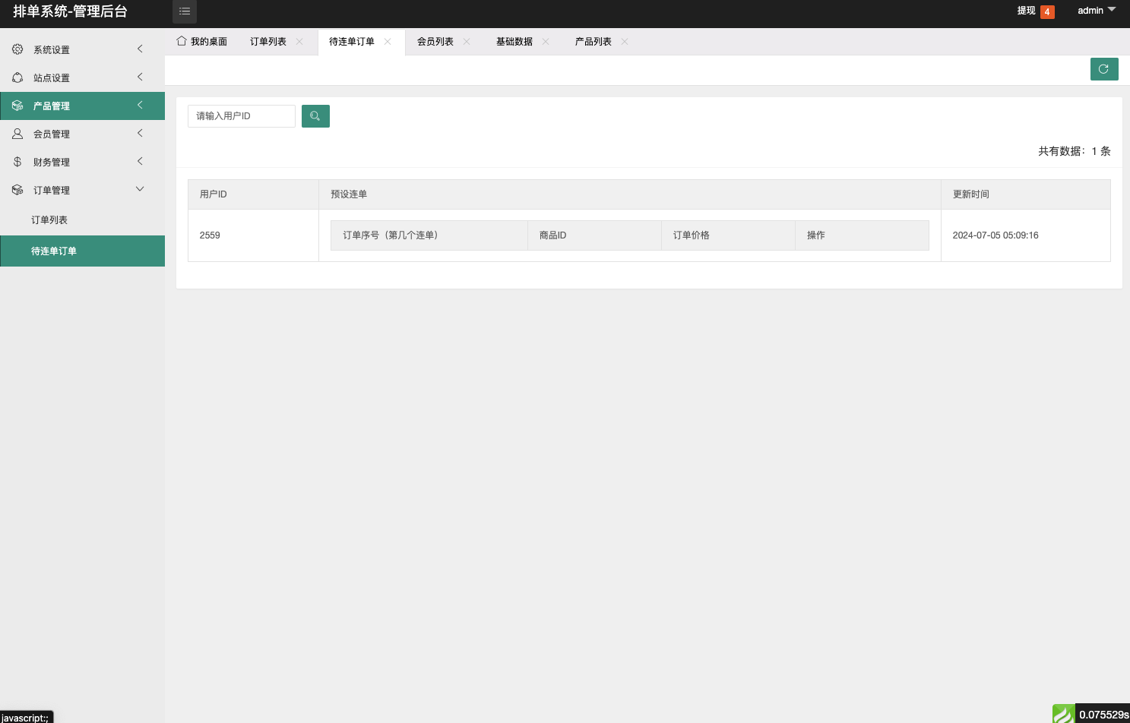Click the 产品管理 cube icon

[17, 106]
